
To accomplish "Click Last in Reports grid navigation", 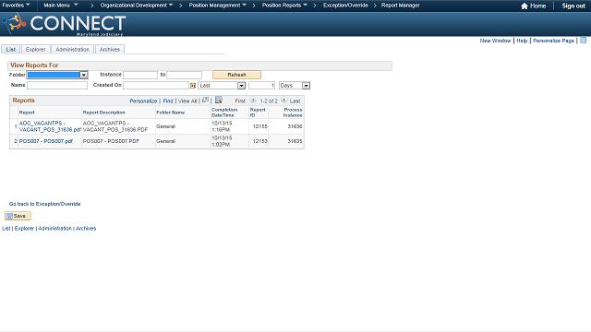I will 295,101.
